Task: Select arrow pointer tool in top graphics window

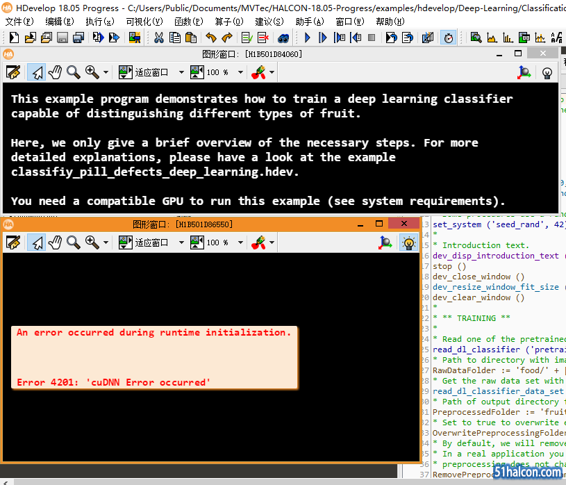Action: [37, 72]
